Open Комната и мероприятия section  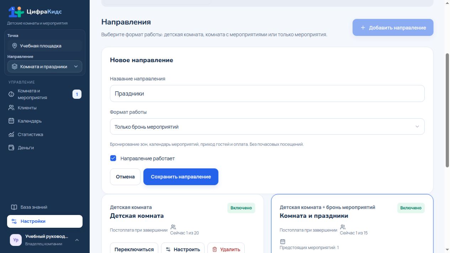[45, 94]
